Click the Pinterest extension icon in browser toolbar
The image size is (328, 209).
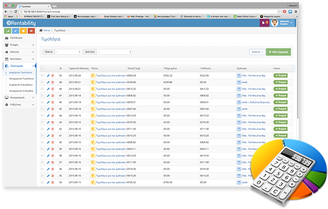284,12
